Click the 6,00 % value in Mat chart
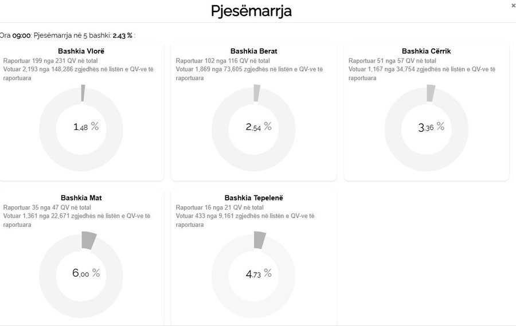This screenshot has height=326, width=516. (x=86, y=273)
